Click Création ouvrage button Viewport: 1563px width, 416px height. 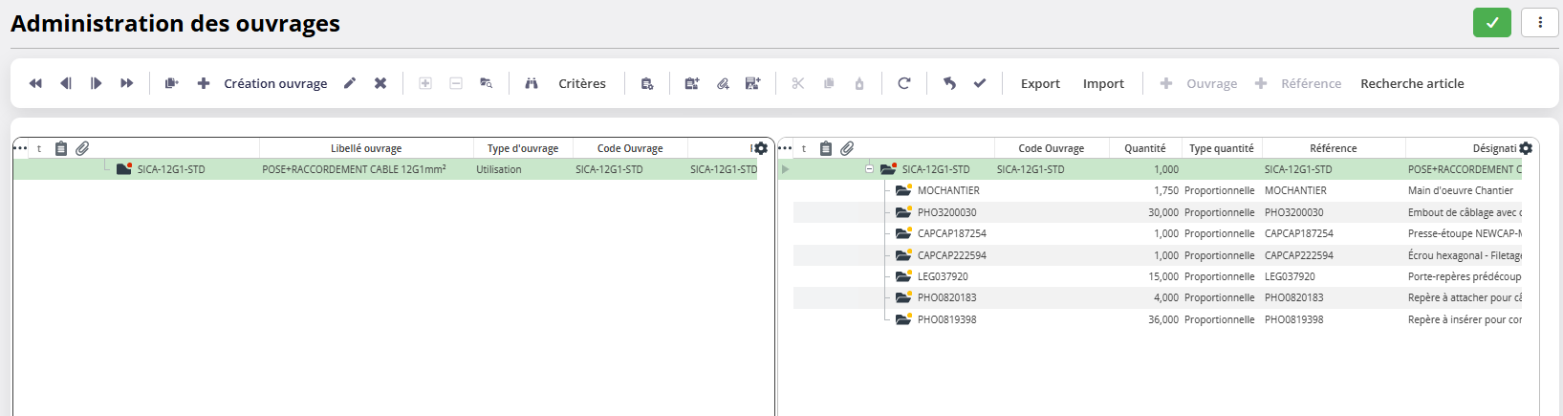click(275, 83)
